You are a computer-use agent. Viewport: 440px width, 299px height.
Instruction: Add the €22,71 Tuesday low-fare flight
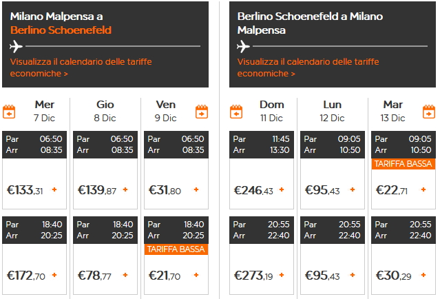coord(422,189)
